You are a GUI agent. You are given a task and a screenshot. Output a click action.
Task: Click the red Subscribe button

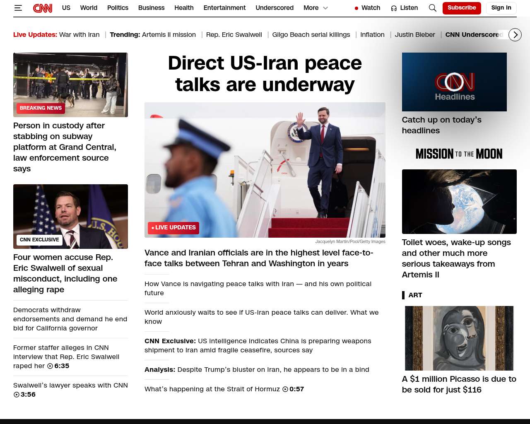[x=462, y=8]
